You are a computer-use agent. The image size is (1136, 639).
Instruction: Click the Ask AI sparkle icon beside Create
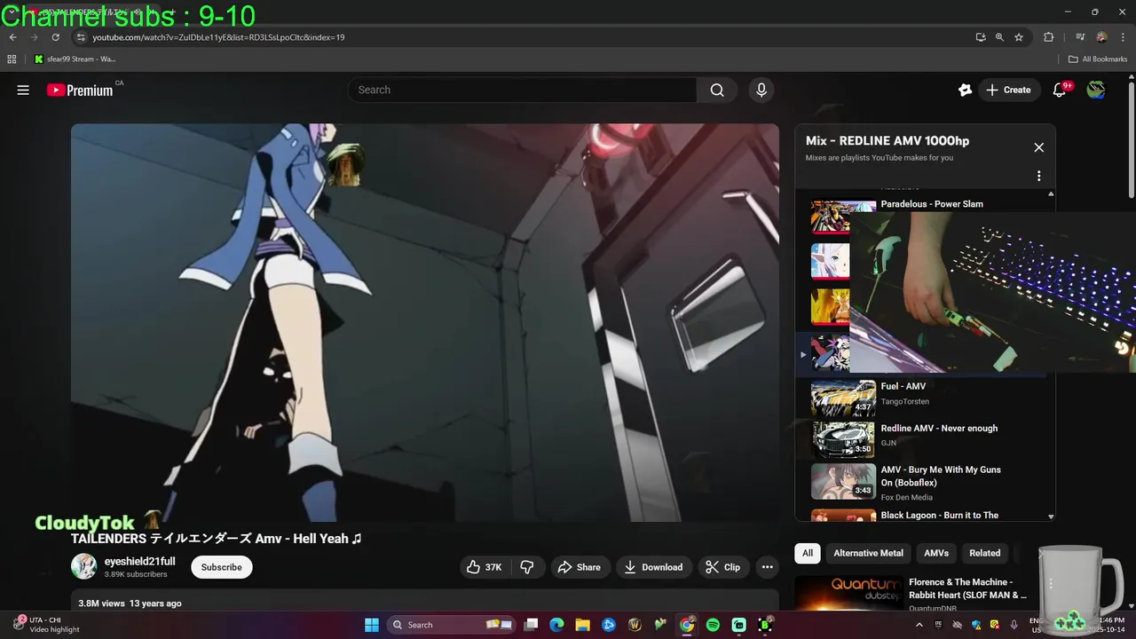(x=965, y=90)
